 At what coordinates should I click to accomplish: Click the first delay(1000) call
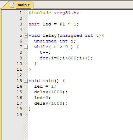pos(51,92)
